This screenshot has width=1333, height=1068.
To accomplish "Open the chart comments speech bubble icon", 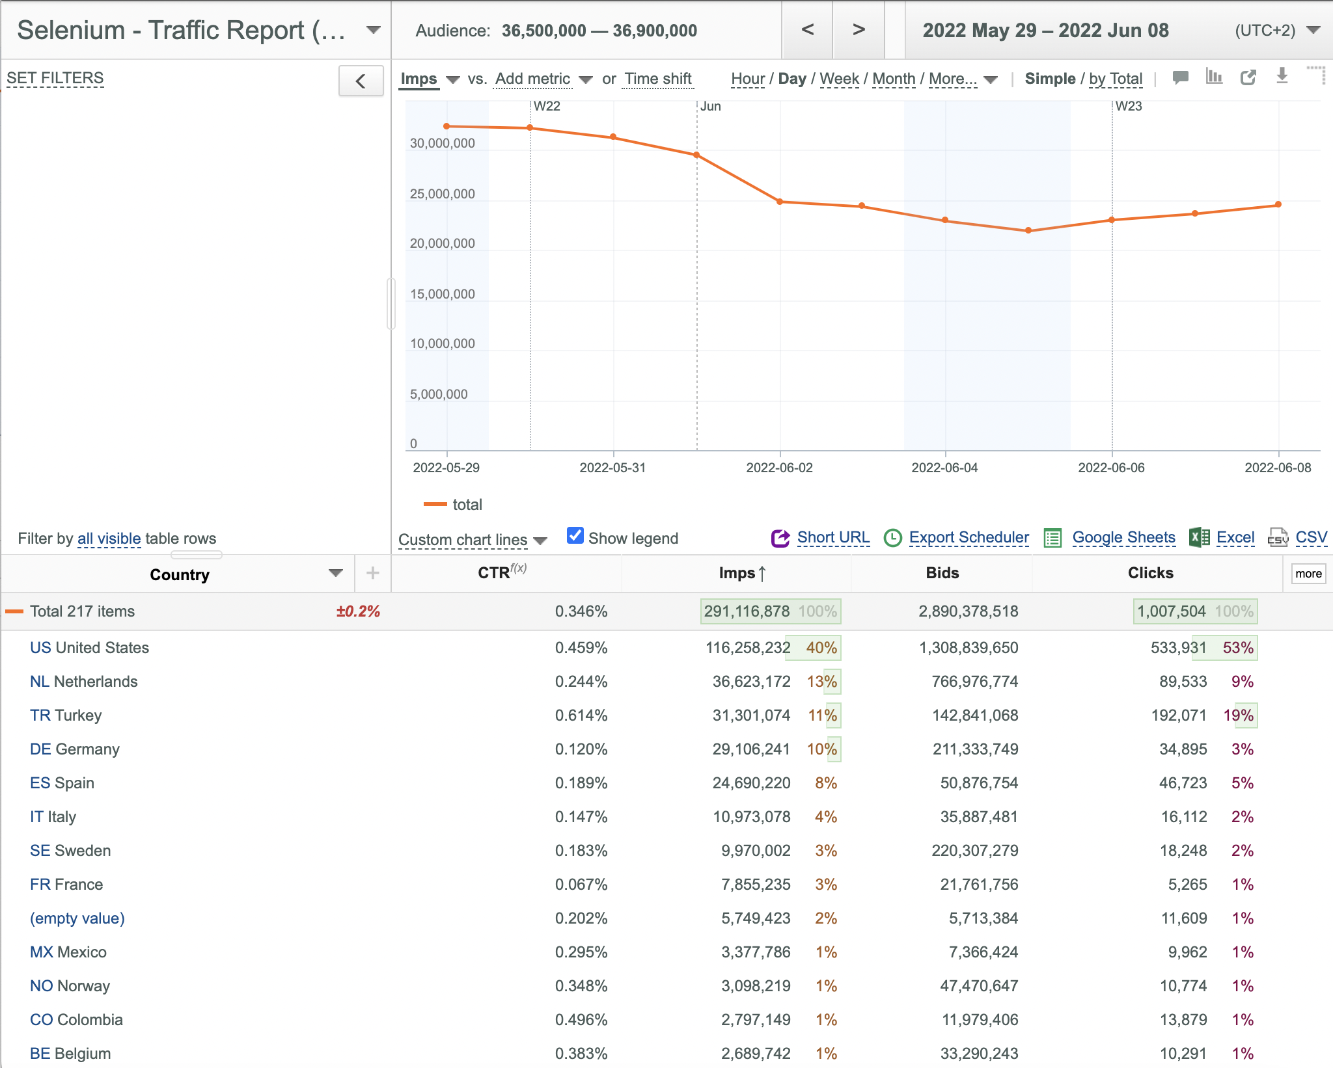I will click(x=1180, y=77).
